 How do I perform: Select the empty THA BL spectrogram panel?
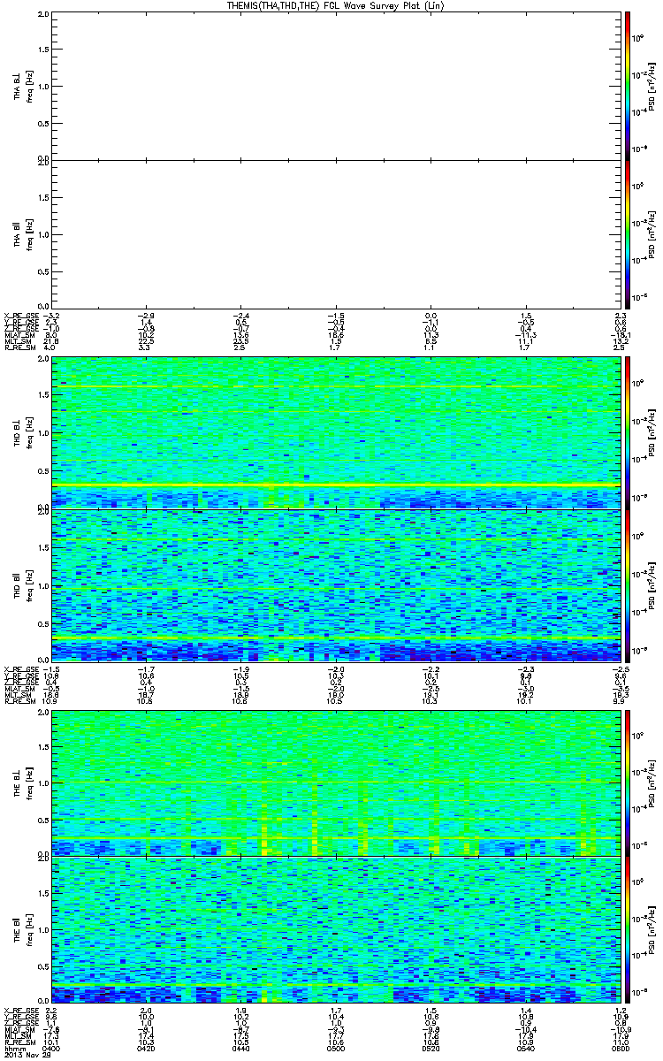click(x=336, y=86)
